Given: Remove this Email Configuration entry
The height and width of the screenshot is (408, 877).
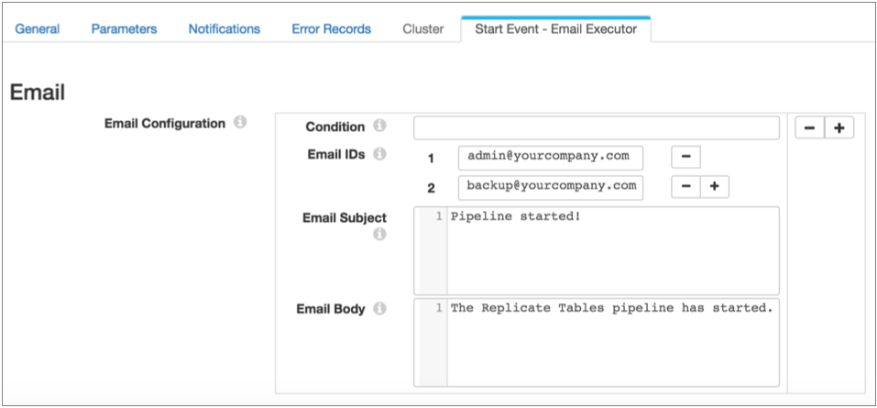Looking at the screenshot, I should (809, 127).
